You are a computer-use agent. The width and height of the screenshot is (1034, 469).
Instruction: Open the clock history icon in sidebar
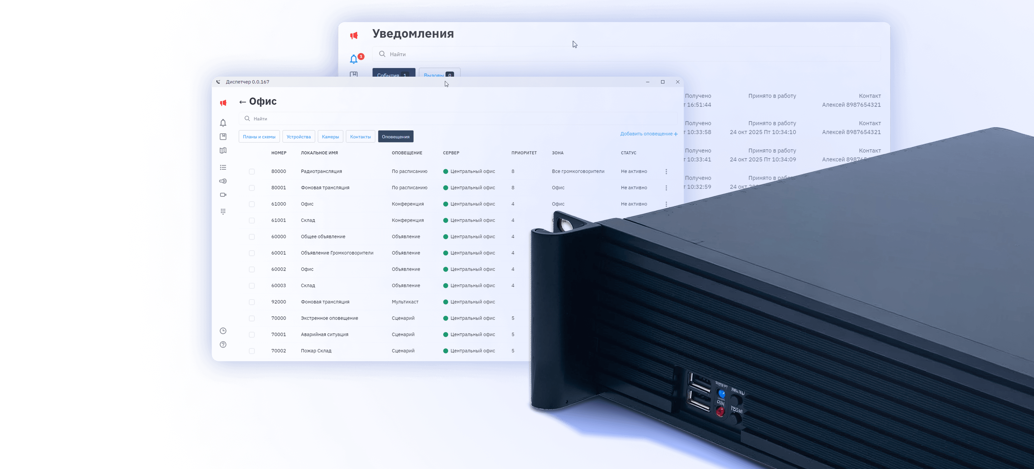223,331
